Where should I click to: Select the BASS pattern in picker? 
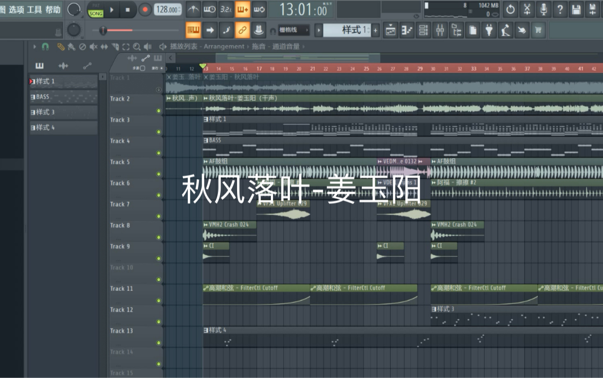click(x=63, y=97)
